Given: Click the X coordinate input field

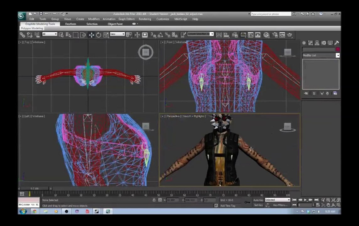Looking at the screenshot, I should [x=173, y=200].
